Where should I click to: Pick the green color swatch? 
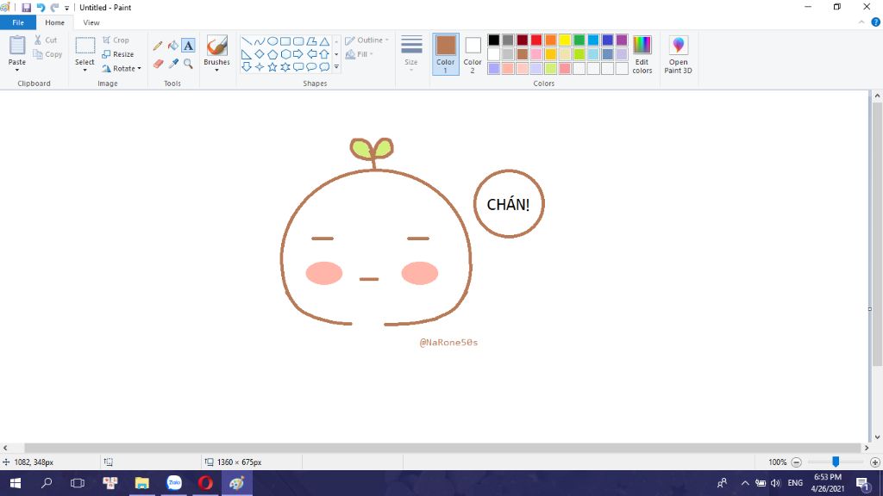[579, 40]
